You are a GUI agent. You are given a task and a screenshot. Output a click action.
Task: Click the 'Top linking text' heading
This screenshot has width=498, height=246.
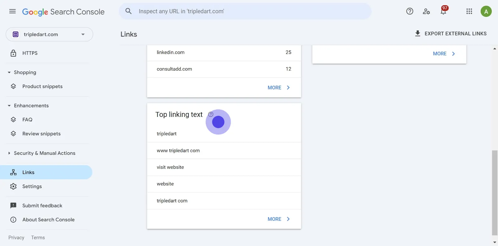(179, 114)
